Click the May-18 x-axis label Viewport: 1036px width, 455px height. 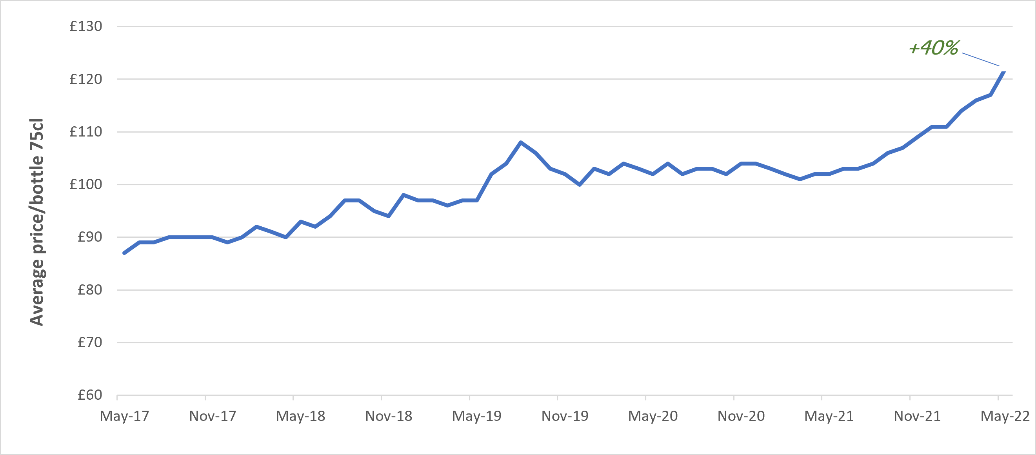[x=300, y=417]
